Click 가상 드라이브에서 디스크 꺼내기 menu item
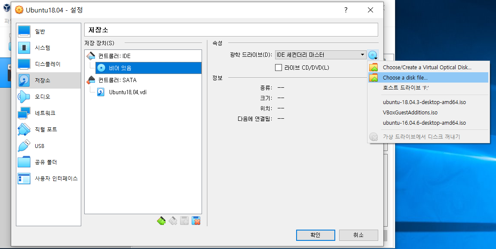 [x=429, y=137]
